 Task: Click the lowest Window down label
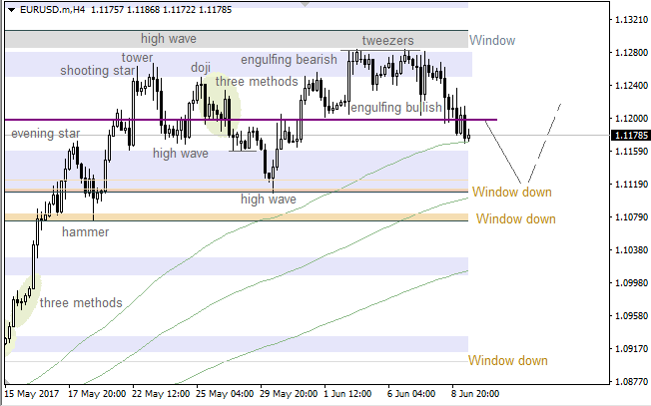(x=508, y=360)
